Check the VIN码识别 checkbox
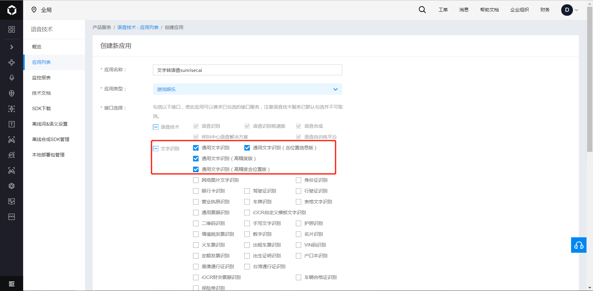The width and height of the screenshot is (593, 291). click(298, 245)
